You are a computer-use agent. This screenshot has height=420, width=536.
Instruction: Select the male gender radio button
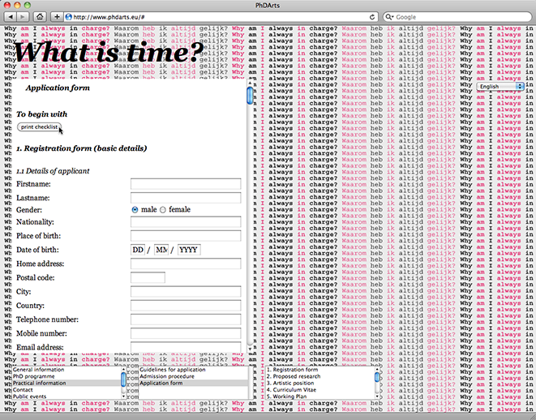click(135, 210)
